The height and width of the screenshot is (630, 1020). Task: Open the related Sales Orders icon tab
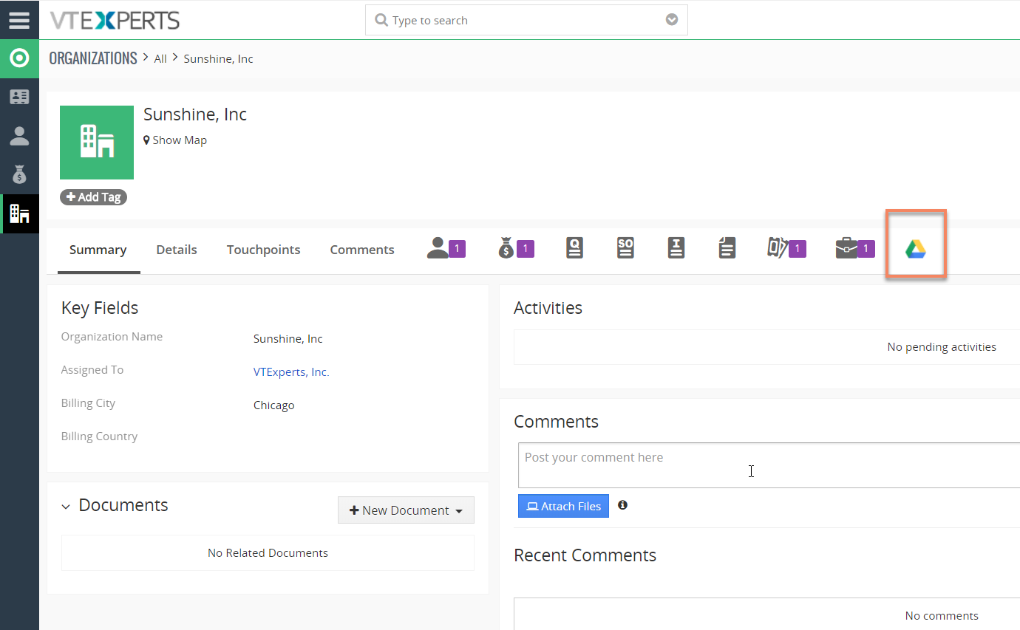[x=625, y=248]
